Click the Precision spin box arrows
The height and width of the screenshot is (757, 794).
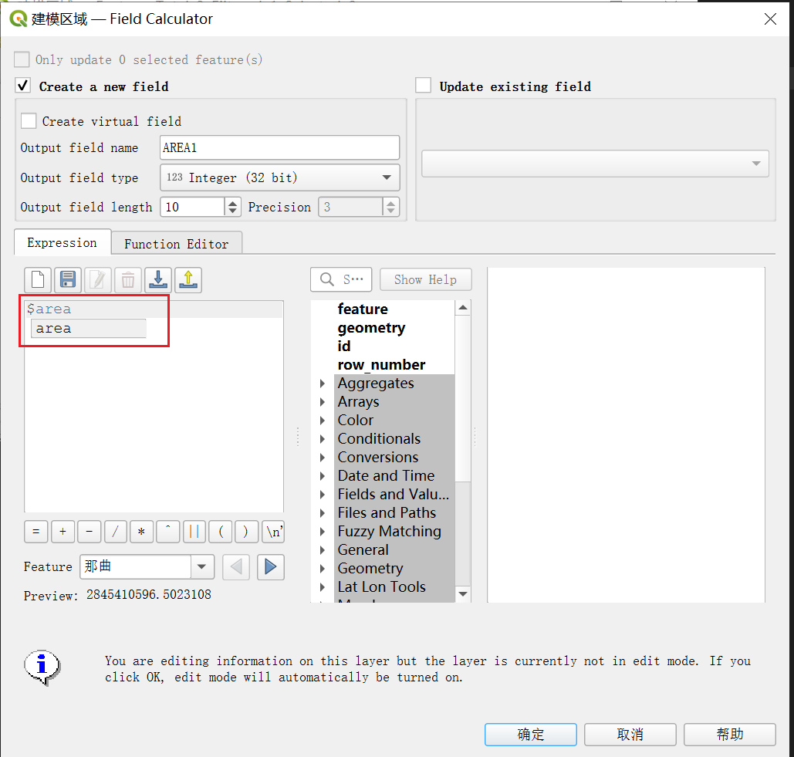[390, 207]
